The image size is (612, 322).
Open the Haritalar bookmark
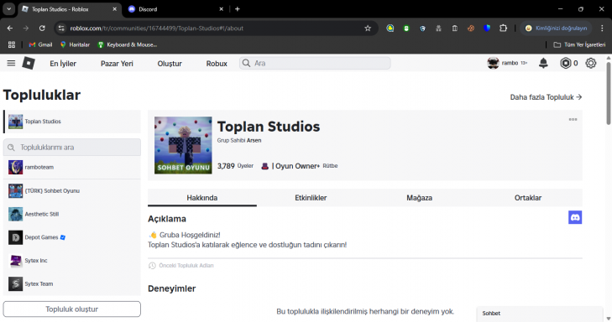point(75,44)
